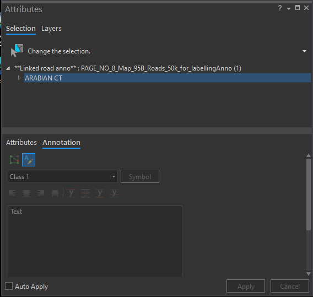The height and width of the screenshot is (297, 313).
Task: Open the Class 1 annotation class dropdown
Action: (x=63, y=176)
